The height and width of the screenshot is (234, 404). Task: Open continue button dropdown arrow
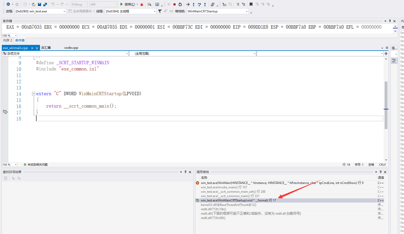137,4
